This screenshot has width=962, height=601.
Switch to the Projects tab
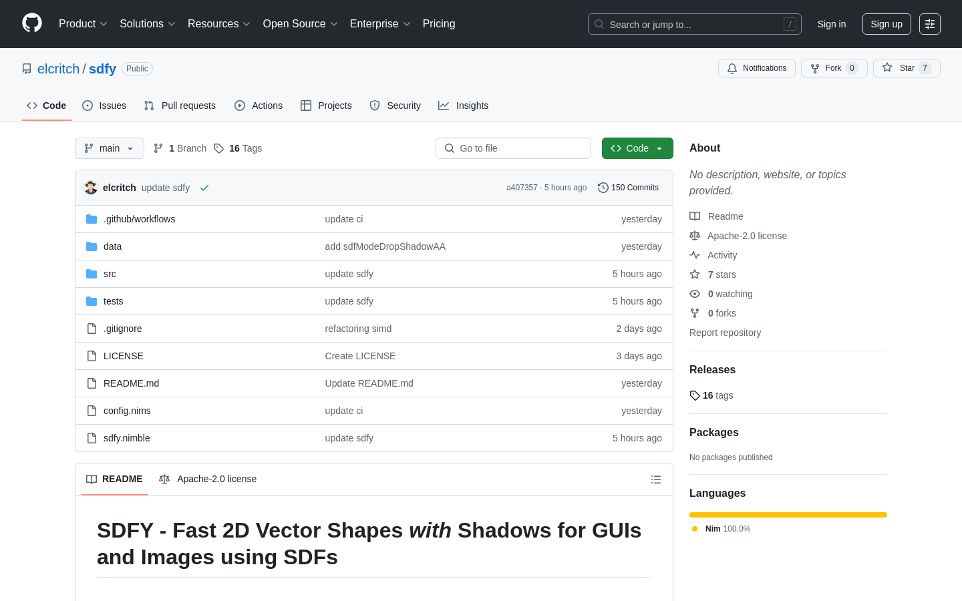point(326,106)
